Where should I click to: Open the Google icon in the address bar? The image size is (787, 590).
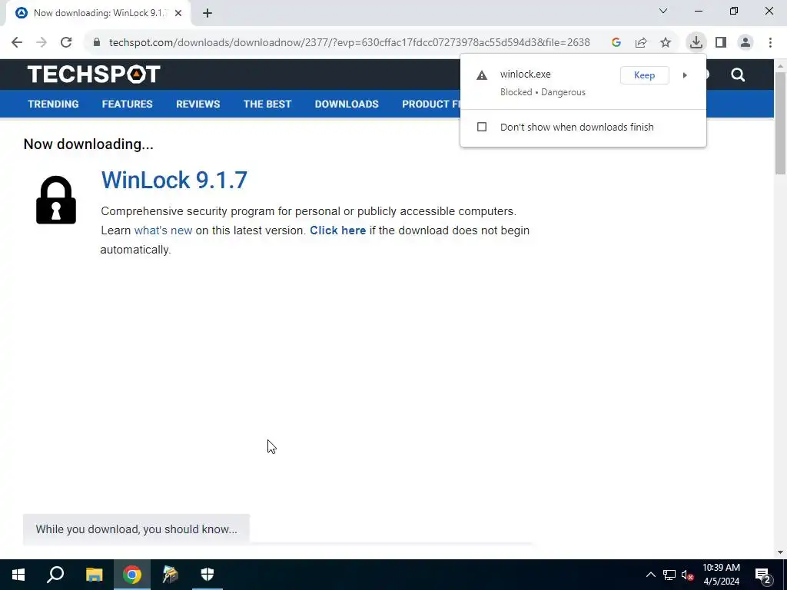(x=616, y=43)
